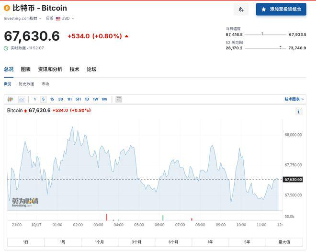This screenshot has height=252, width=316.
Task: Select the 市场 sub-tab
Action: tap(45, 84)
